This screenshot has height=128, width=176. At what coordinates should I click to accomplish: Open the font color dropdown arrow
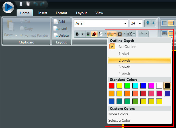[146, 34]
